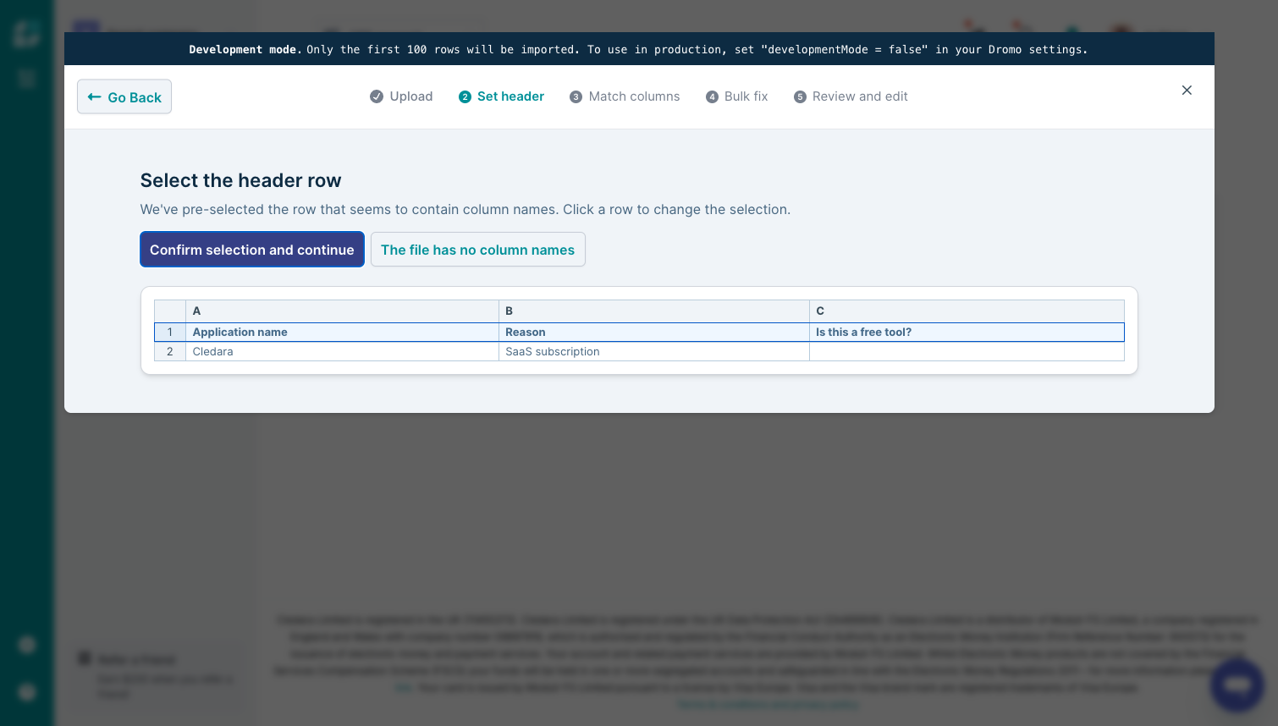Viewport: 1278px width, 726px height.
Task: Select row number 1 as header
Action: point(170,333)
